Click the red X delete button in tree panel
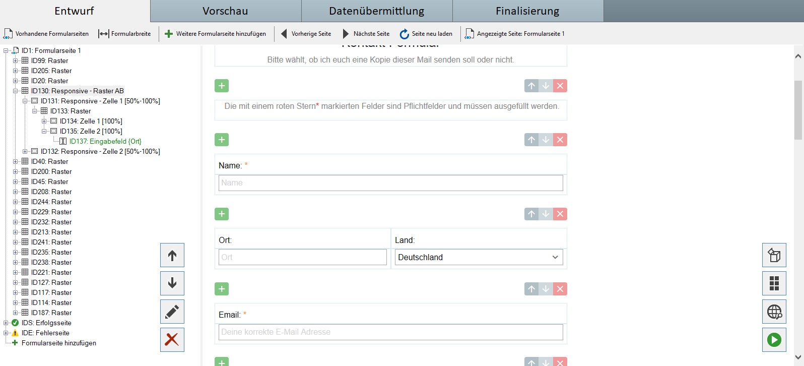The width and height of the screenshot is (804, 366). click(172, 340)
